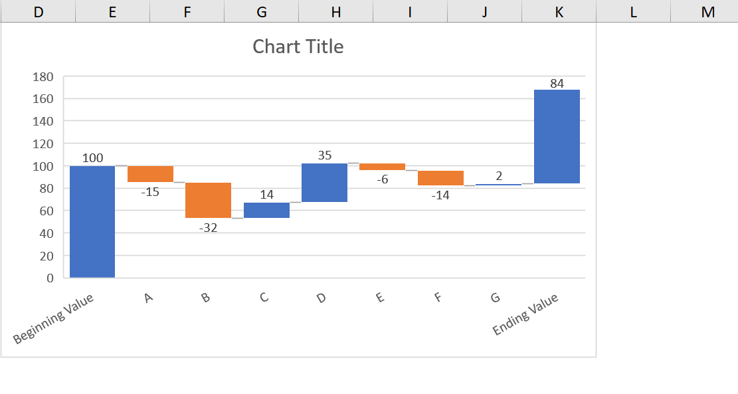Select column header K
This screenshot has width=738, height=394.
(559, 11)
